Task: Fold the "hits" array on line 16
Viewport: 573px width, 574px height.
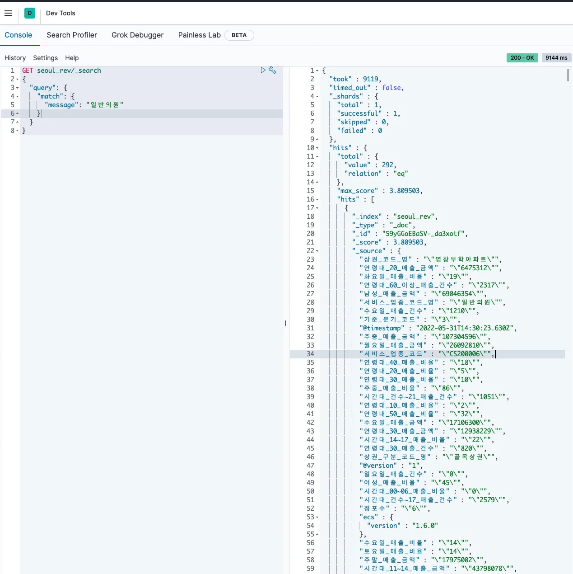Action: coord(317,199)
